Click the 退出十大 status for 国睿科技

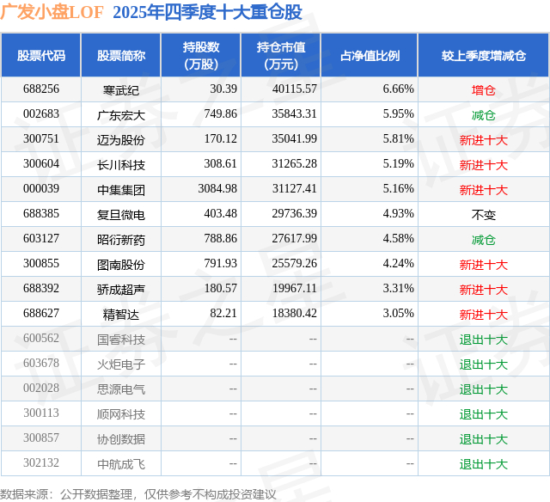(484, 340)
